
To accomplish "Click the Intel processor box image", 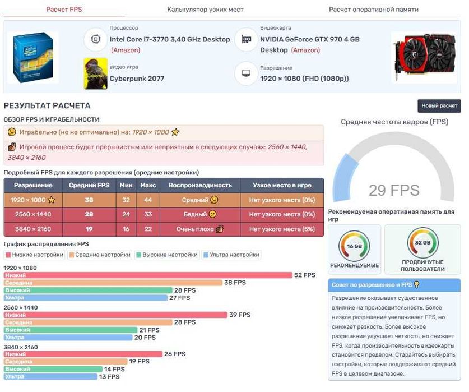I will 33,58.
